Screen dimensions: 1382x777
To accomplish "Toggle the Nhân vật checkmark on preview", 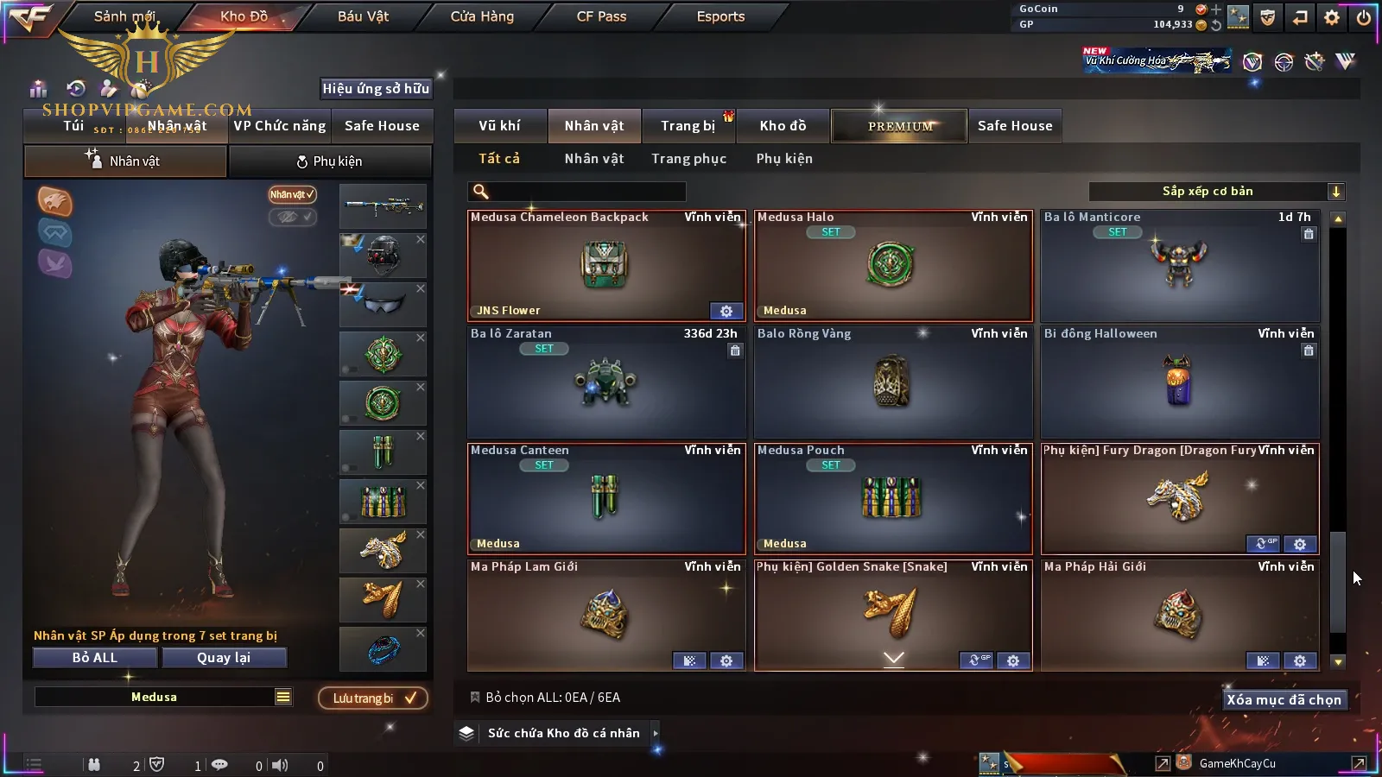I will click(292, 194).
